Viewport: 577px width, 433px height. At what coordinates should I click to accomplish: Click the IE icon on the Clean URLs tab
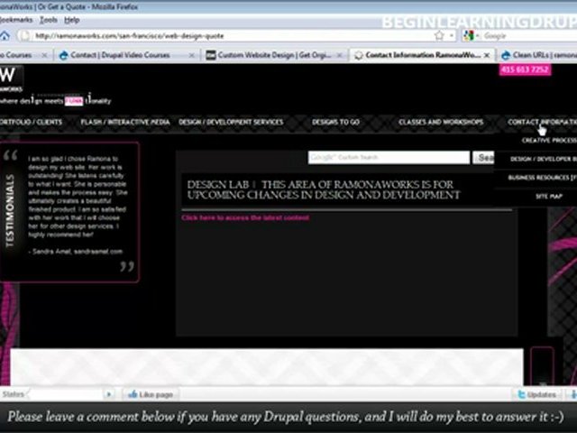tap(506, 55)
